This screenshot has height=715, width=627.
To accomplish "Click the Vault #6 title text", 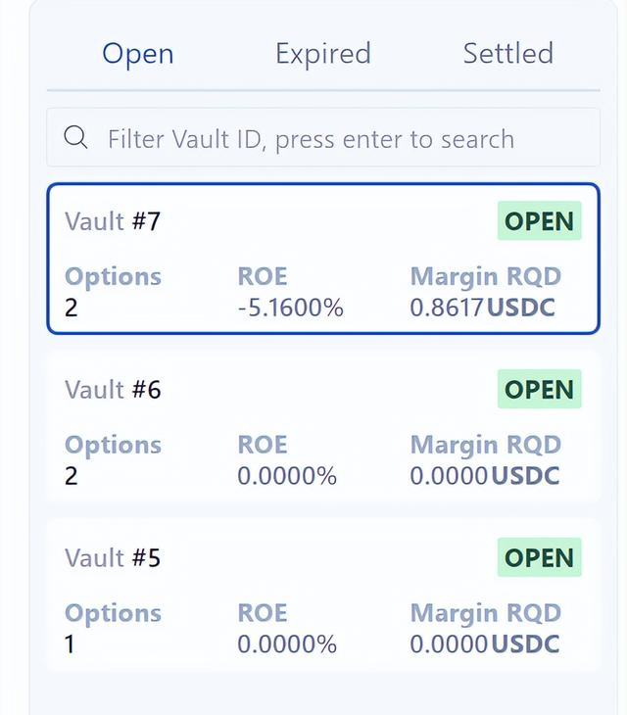I will pyautogui.click(x=113, y=390).
